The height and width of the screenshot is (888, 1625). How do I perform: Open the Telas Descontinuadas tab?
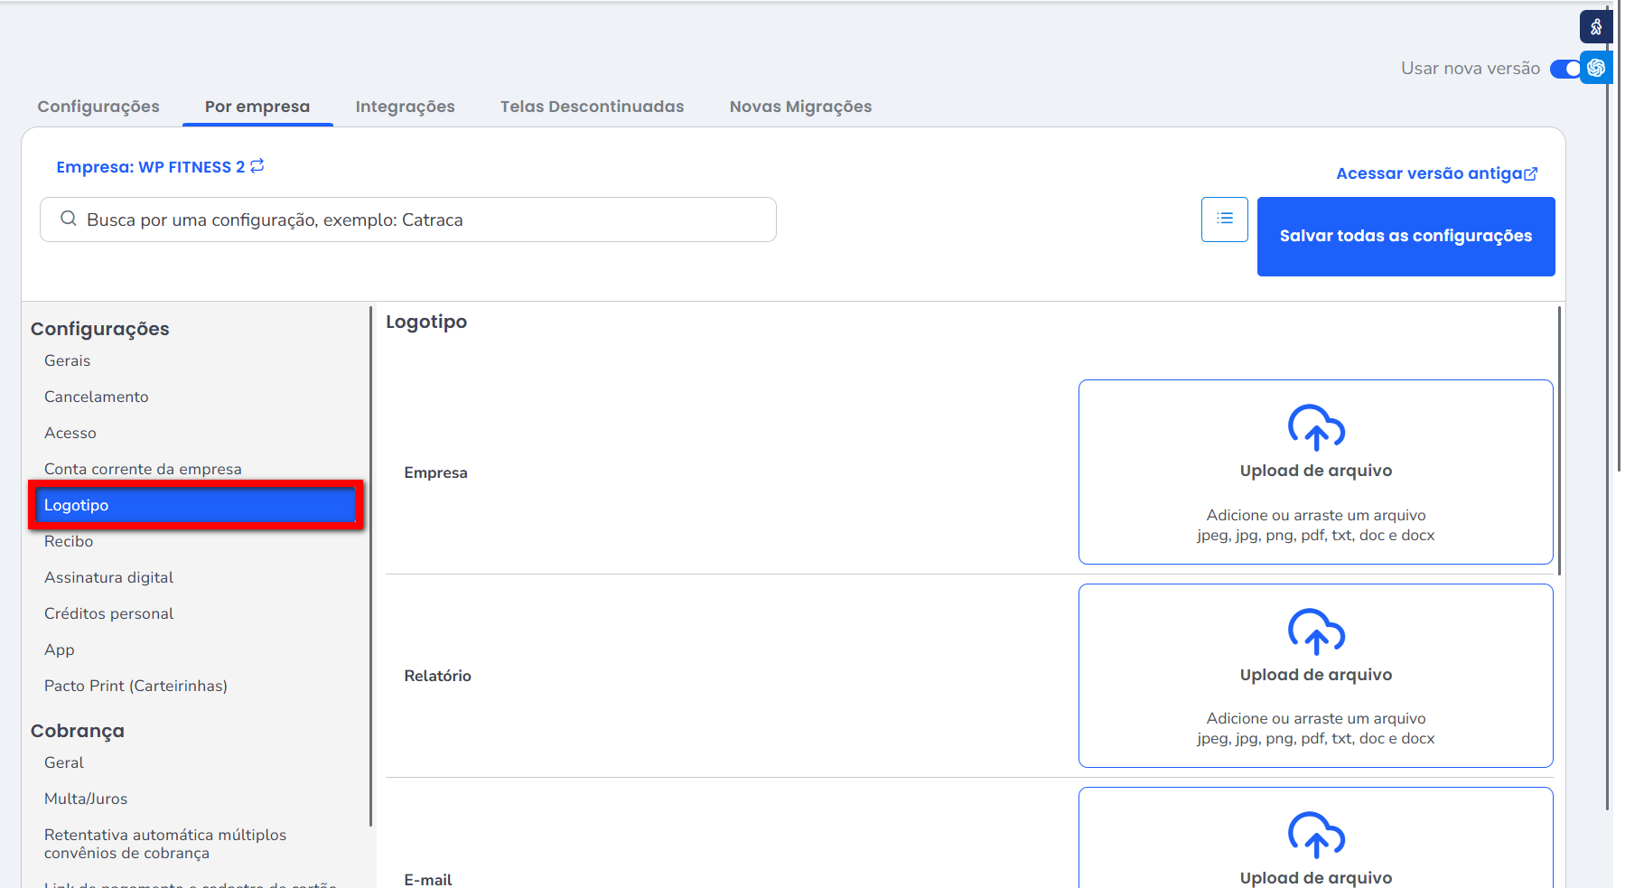point(592,107)
